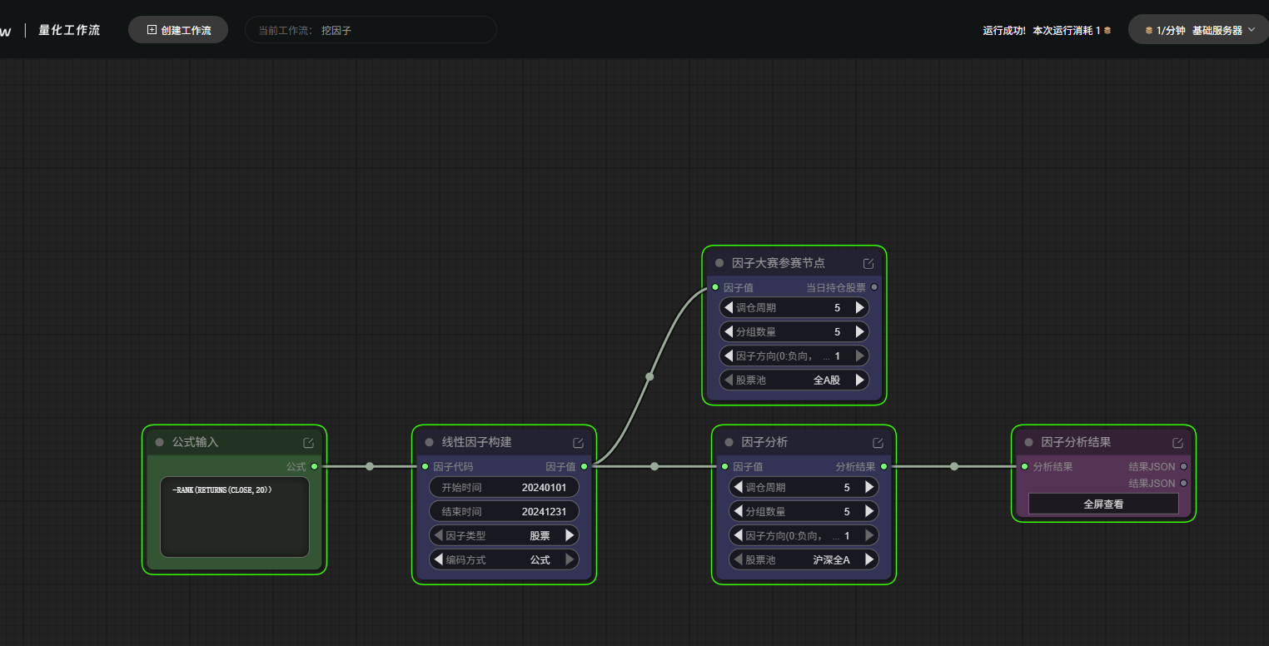
Task: Click the 创建工作流 button
Action: point(178,30)
